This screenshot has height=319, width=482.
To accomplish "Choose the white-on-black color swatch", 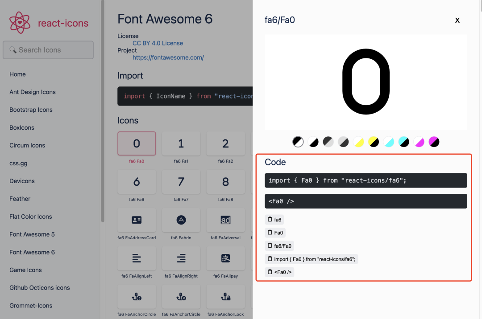I will pyautogui.click(x=313, y=142).
